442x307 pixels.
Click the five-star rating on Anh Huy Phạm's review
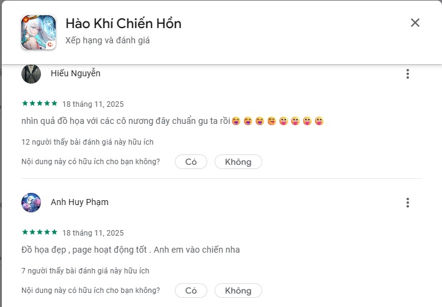click(x=40, y=233)
